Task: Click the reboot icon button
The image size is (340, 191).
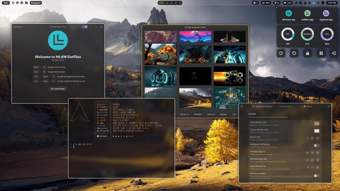Action: pyautogui.click(x=294, y=53)
